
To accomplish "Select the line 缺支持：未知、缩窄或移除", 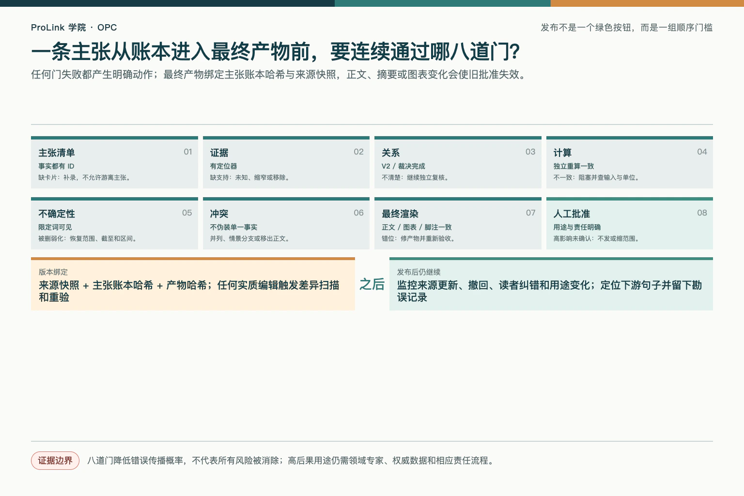I will [x=250, y=178].
